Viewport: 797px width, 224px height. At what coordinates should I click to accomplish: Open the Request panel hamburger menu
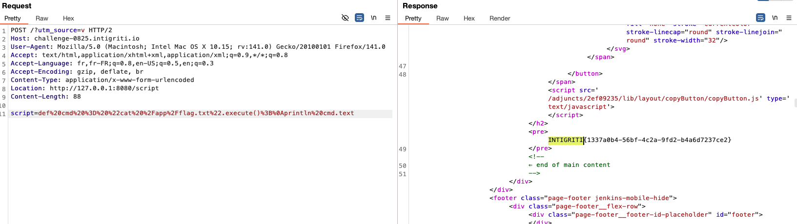point(388,18)
